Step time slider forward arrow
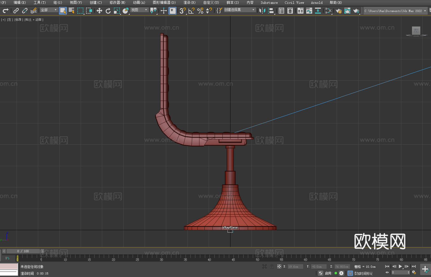 click(x=42, y=251)
